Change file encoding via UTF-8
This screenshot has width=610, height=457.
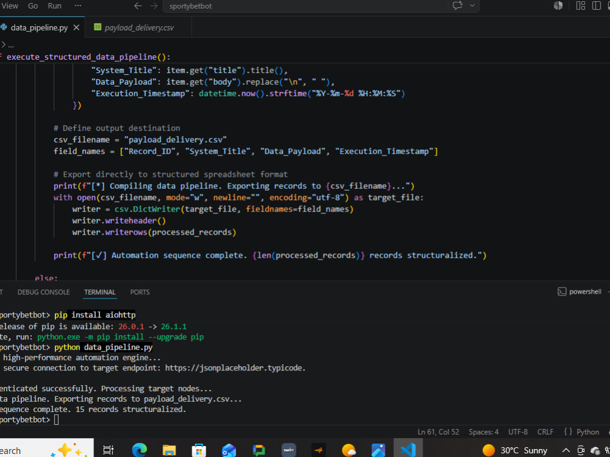point(518,432)
